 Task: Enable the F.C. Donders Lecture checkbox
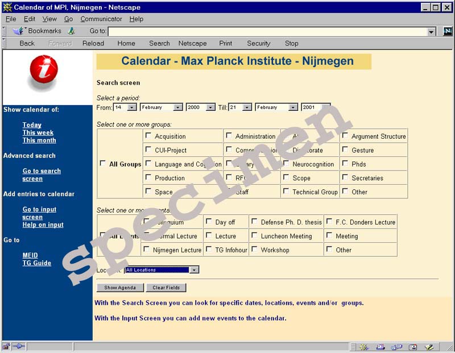329,221
